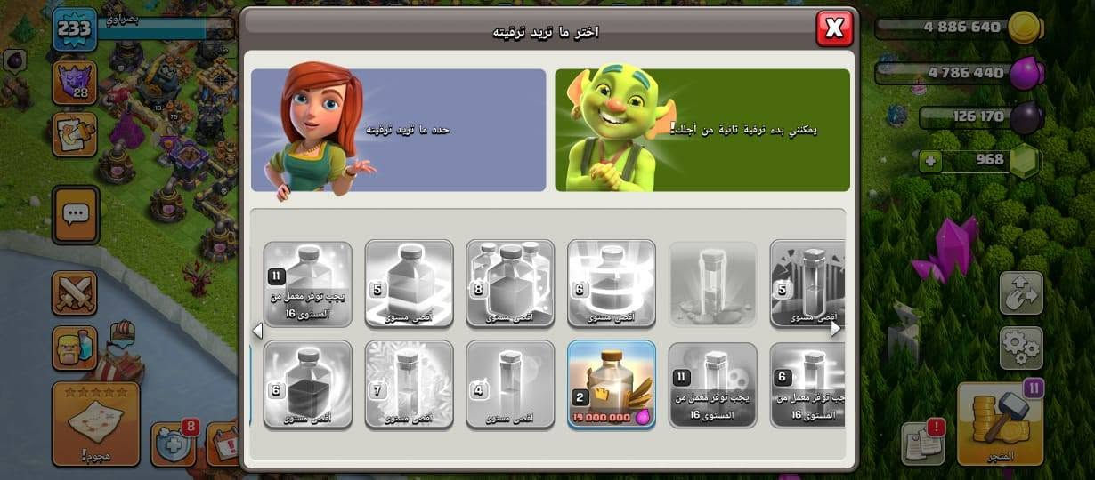Tap the green plus to buy gems
The image size is (1095, 480).
pos(931,162)
